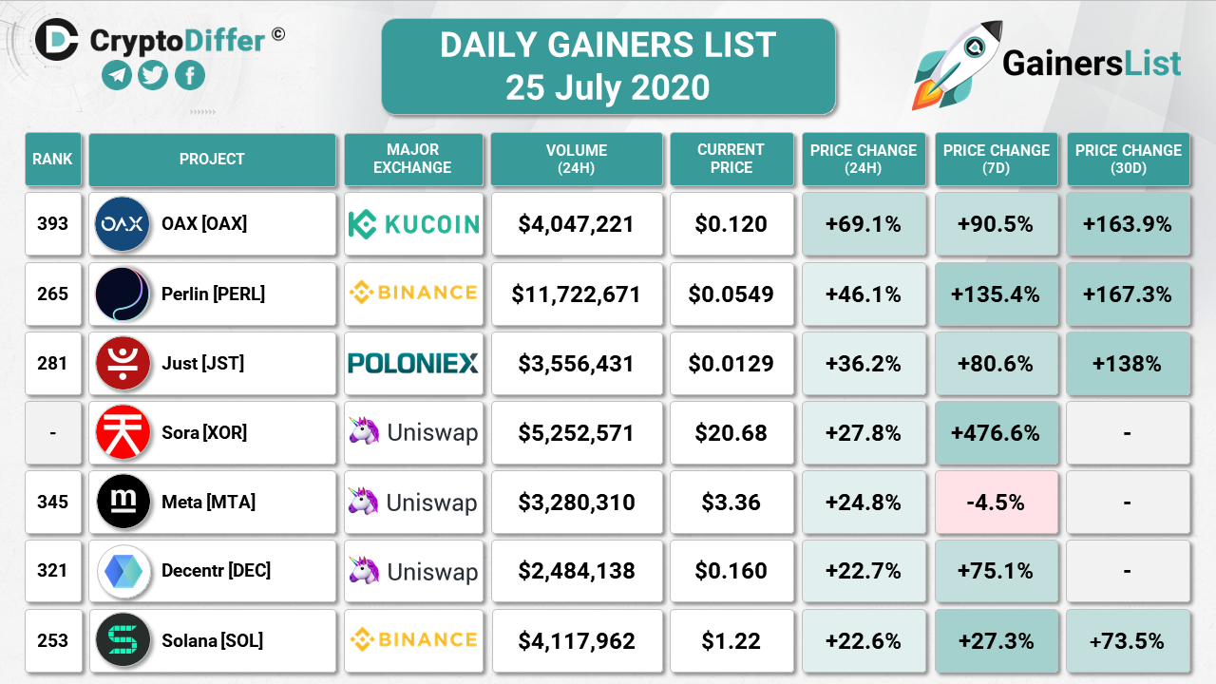
Task: Click the PRICE CHANGE (7D) header
Action: click(996, 160)
